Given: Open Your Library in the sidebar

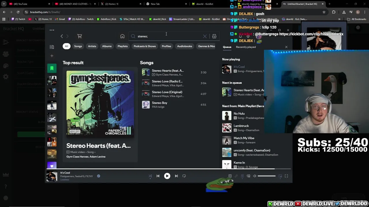Looking at the screenshot, I should click(52, 47).
